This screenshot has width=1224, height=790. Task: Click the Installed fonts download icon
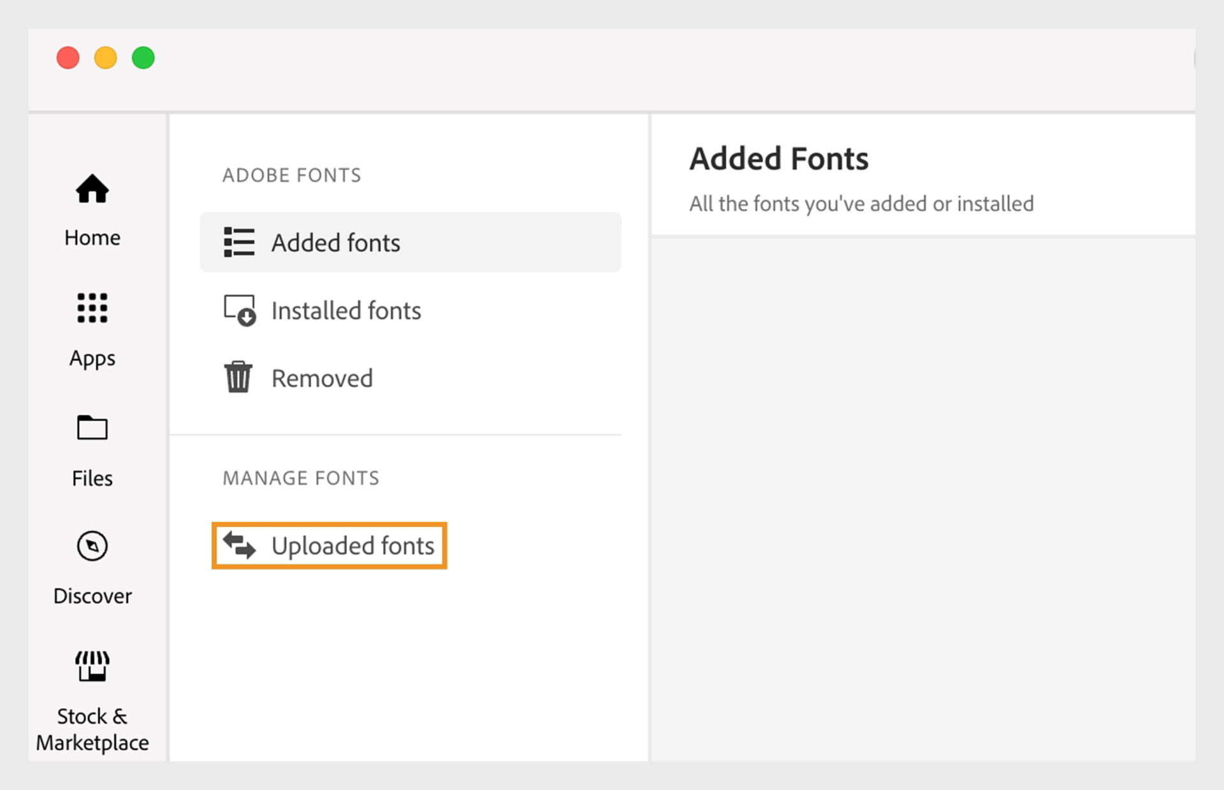[x=239, y=310]
